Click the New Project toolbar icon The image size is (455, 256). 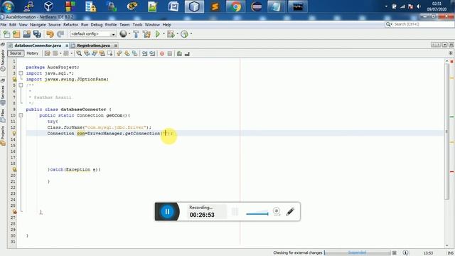pos(16,34)
